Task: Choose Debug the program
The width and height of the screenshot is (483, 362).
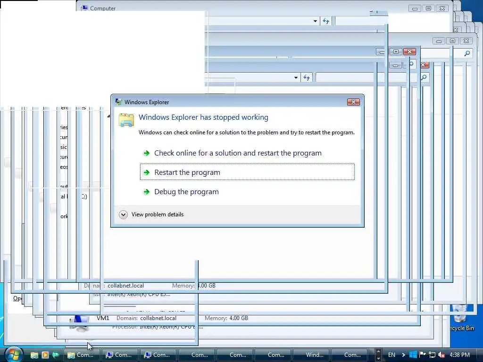Action: (x=247, y=192)
